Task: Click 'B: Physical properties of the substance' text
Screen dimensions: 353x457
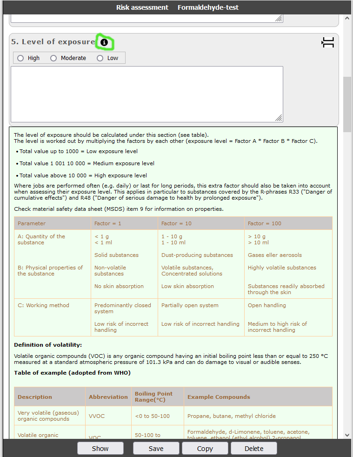Action: pos(50,270)
